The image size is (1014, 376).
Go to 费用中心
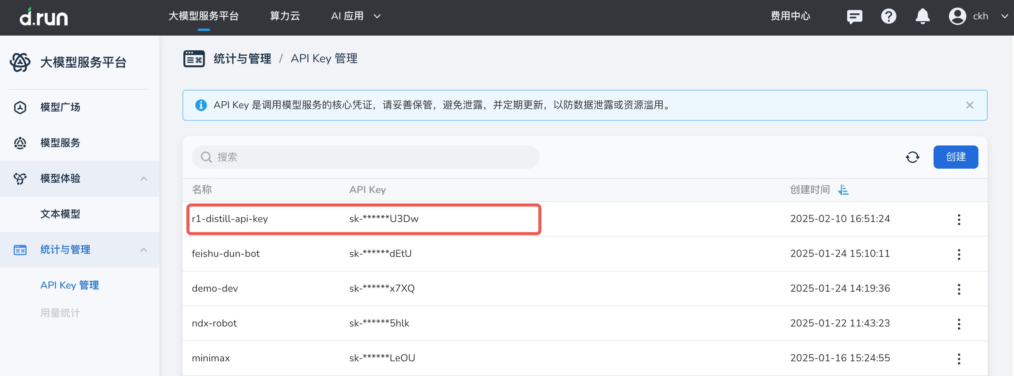(x=790, y=16)
